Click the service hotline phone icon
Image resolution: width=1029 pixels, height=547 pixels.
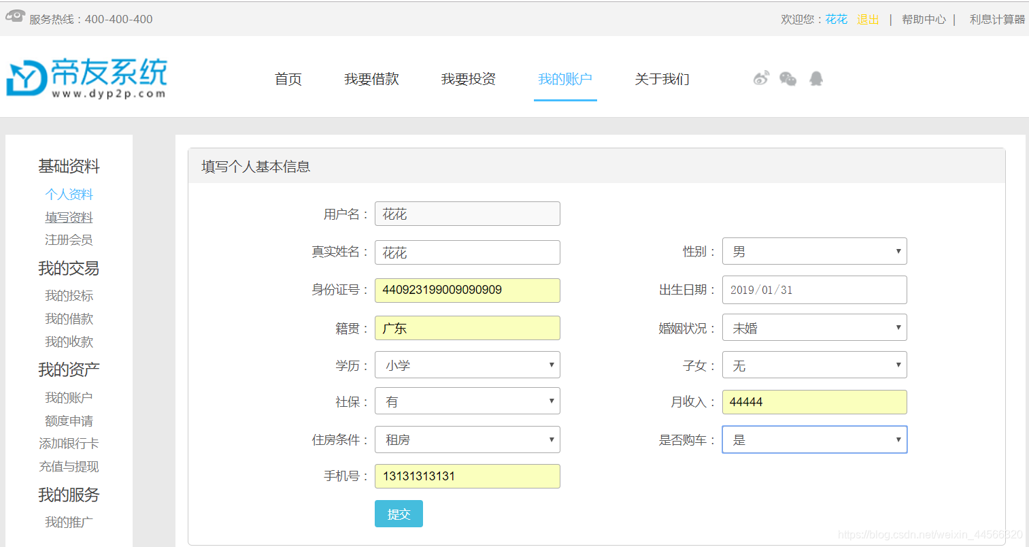click(15, 16)
